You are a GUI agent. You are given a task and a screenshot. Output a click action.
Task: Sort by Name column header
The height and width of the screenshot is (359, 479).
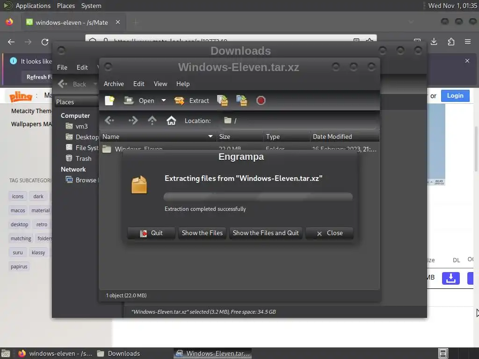click(x=158, y=136)
